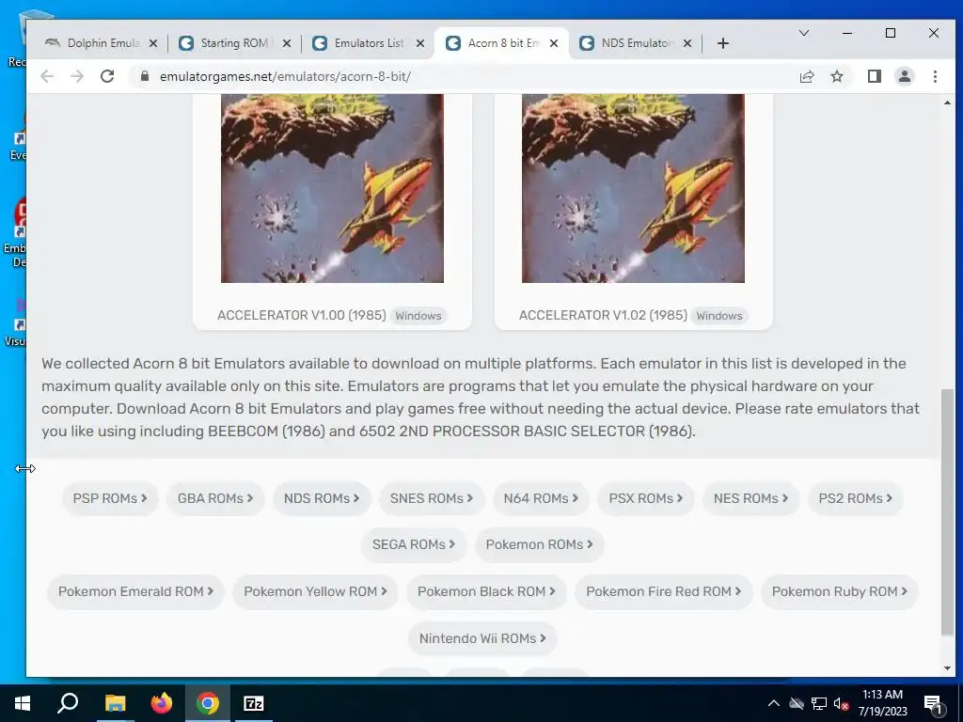963x722 pixels.
Task: Open the Chrome side panel icon
Action: tap(874, 76)
